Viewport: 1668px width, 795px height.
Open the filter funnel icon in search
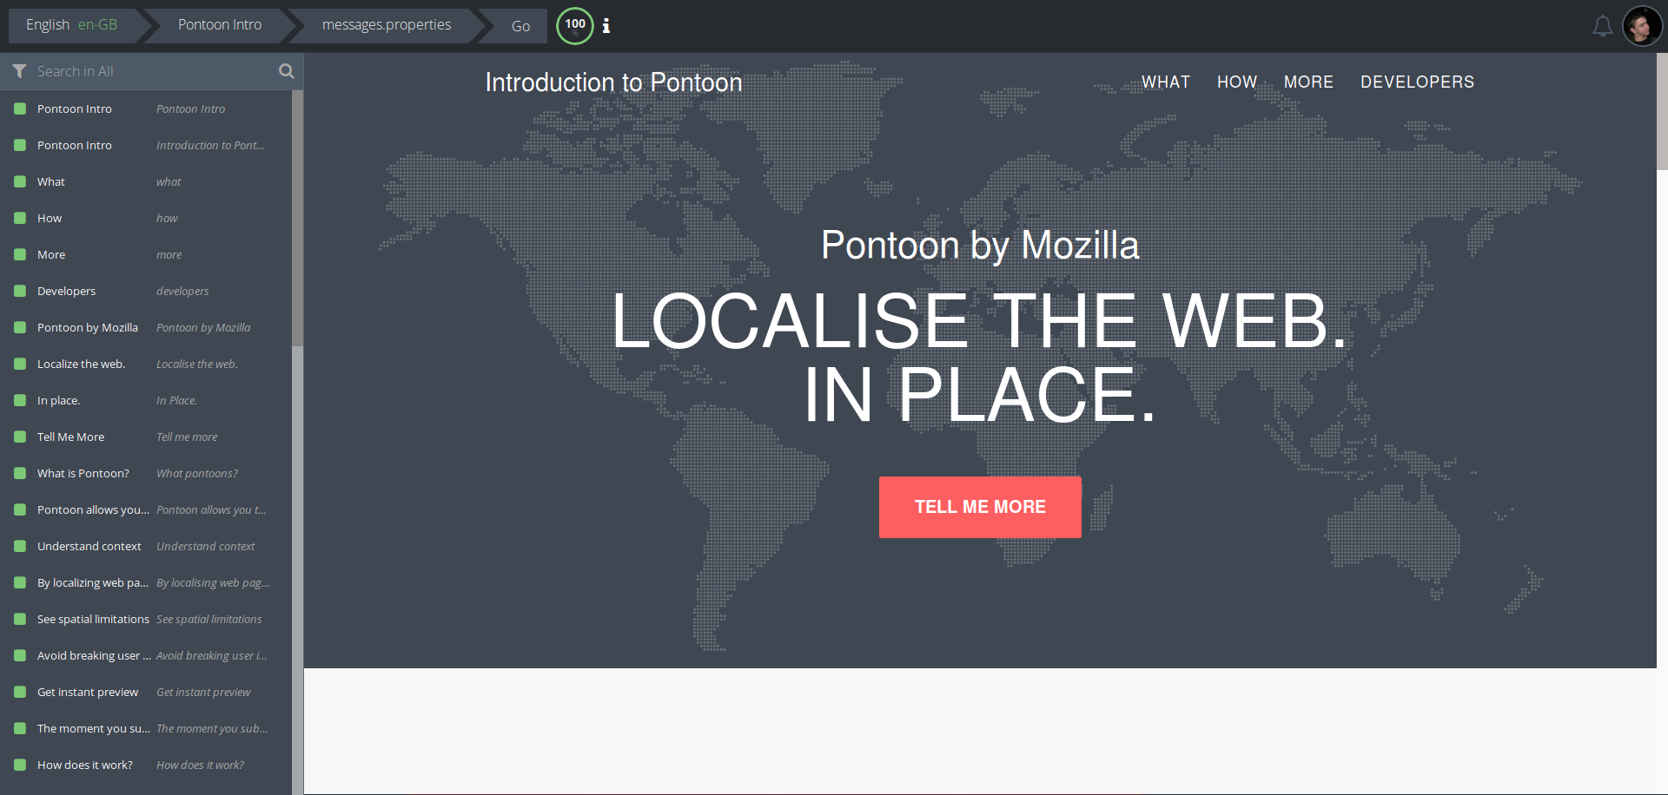(x=19, y=71)
